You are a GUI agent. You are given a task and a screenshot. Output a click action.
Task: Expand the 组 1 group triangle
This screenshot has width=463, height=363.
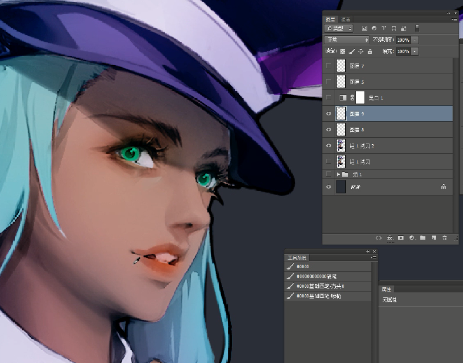(338, 174)
